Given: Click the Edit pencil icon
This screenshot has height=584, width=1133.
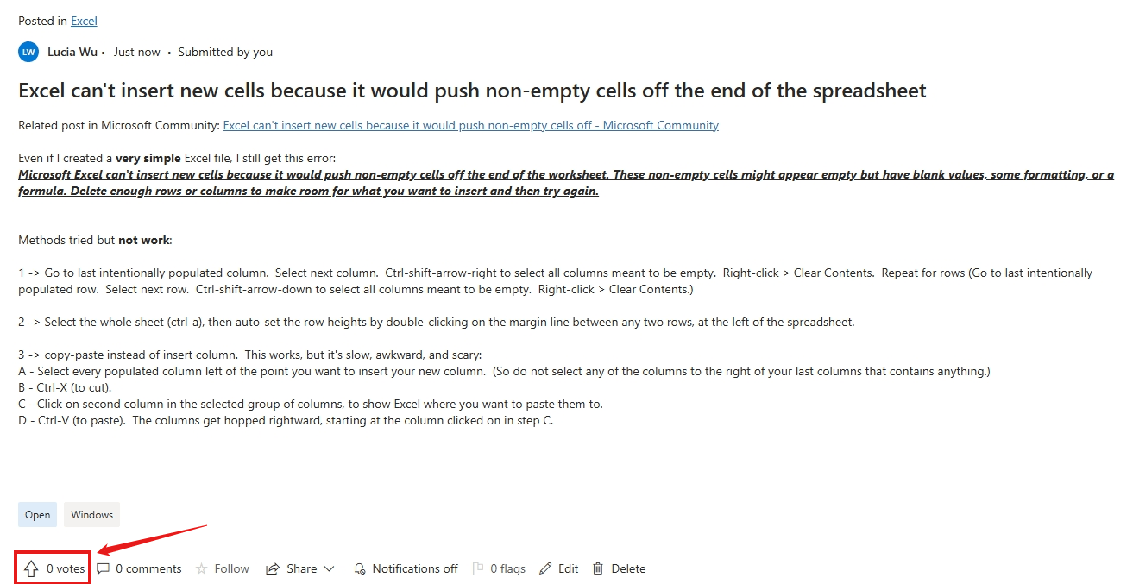Looking at the screenshot, I should point(545,568).
